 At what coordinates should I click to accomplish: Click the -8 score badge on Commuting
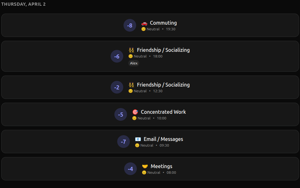pyautogui.click(x=130, y=25)
